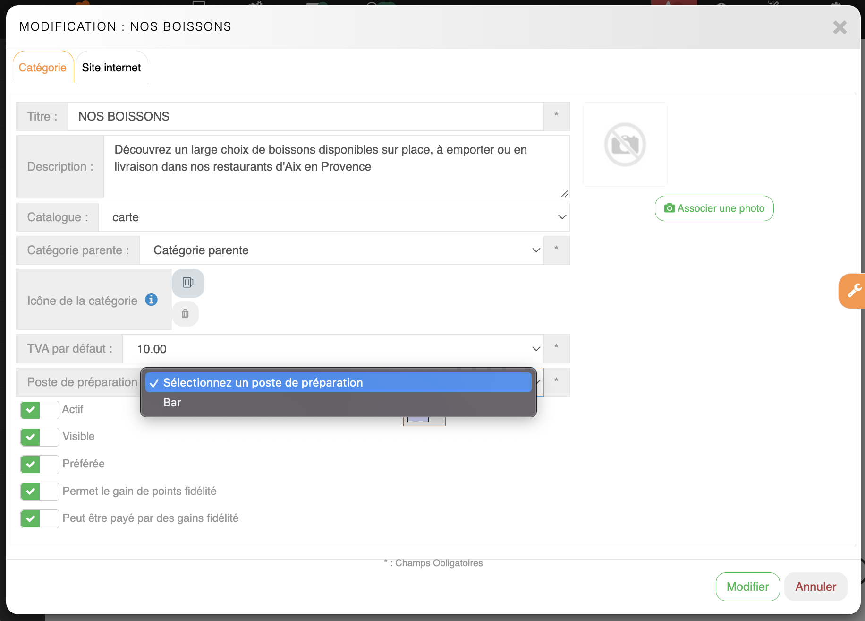Screen dimensions: 865x621
Task: Click into the Titre input field
Action: coord(305,117)
